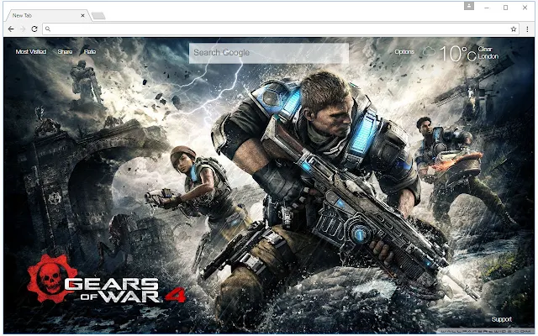The width and height of the screenshot is (538, 336).
Task: Open the Share link
Action: click(x=65, y=52)
